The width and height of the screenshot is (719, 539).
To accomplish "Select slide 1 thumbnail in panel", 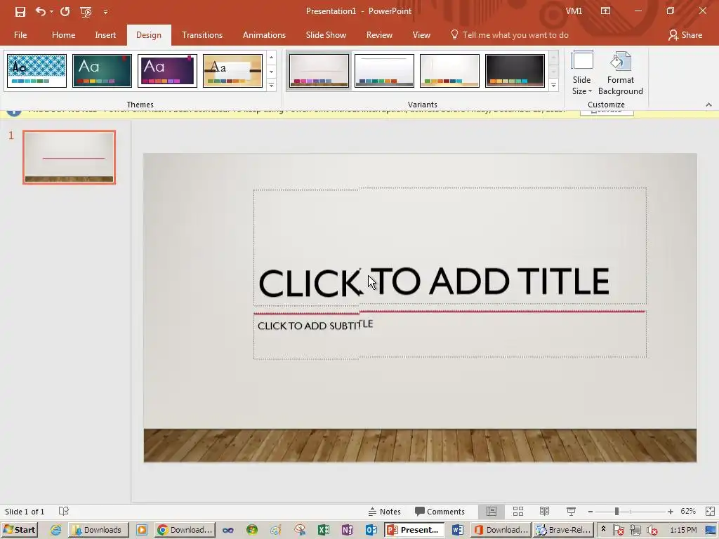I will [69, 157].
